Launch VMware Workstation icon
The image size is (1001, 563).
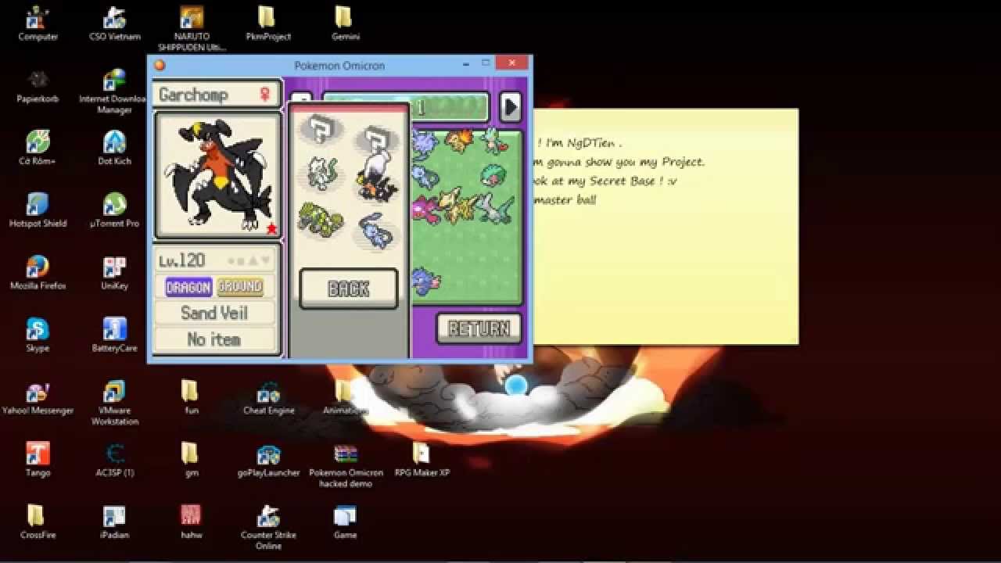pyautogui.click(x=114, y=403)
